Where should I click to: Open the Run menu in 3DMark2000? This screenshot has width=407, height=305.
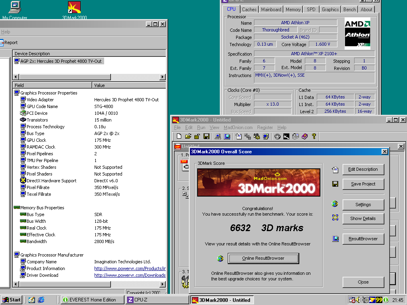click(x=201, y=127)
